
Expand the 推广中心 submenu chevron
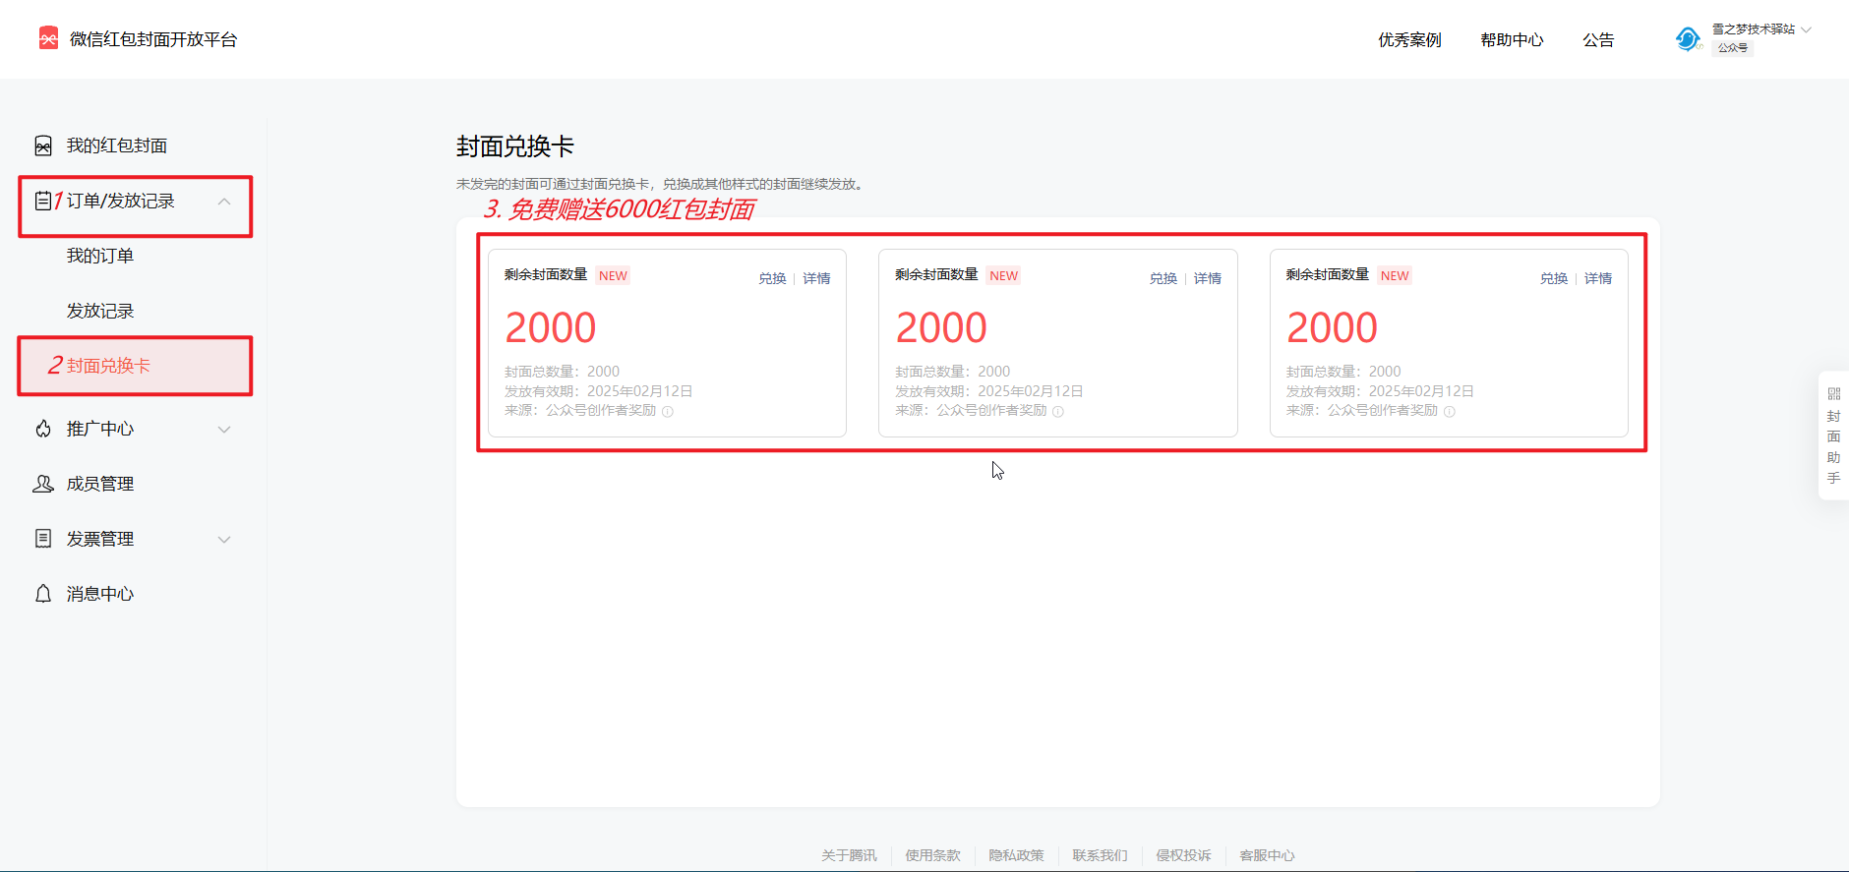[x=224, y=430]
